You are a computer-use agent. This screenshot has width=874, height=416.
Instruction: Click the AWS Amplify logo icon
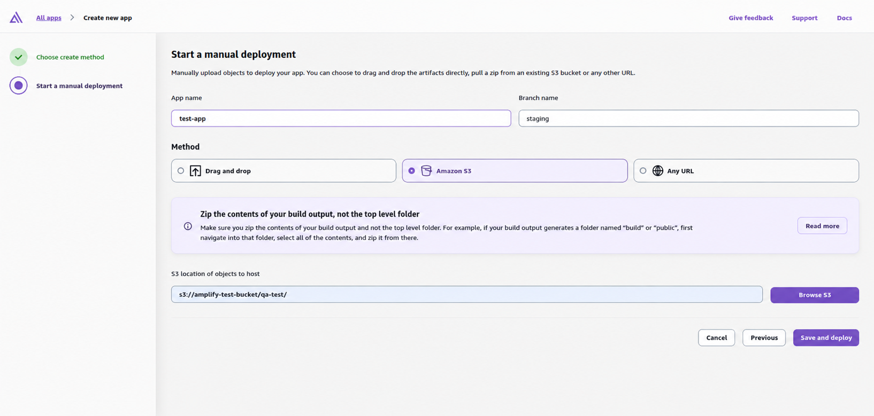[x=16, y=18]
